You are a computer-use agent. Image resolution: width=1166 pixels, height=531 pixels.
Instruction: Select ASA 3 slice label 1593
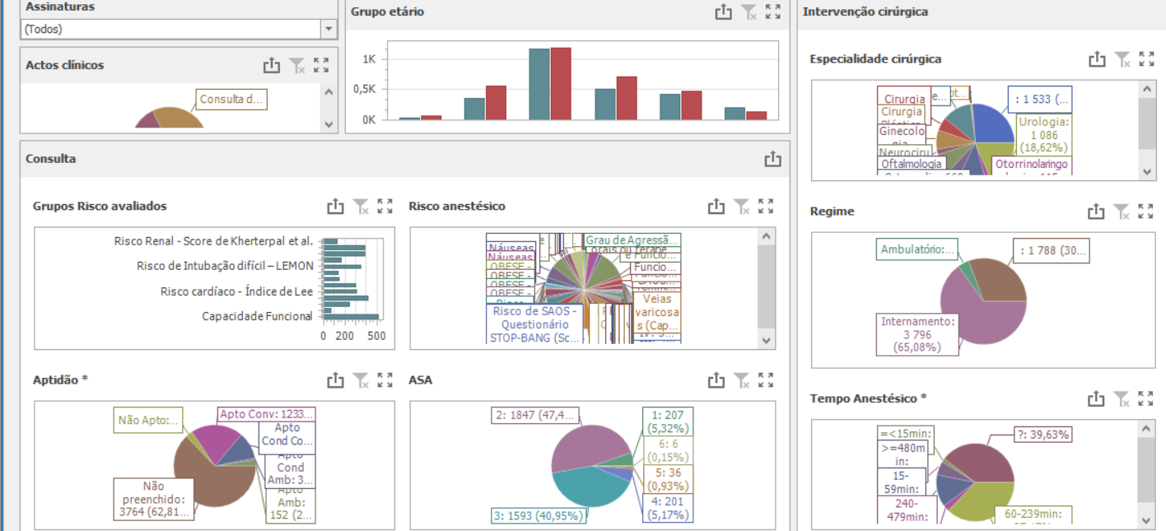click(539, 516)
